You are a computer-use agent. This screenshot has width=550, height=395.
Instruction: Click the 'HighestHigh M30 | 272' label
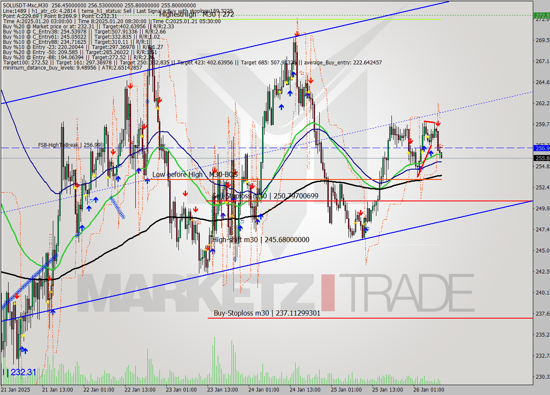point(196,14)
